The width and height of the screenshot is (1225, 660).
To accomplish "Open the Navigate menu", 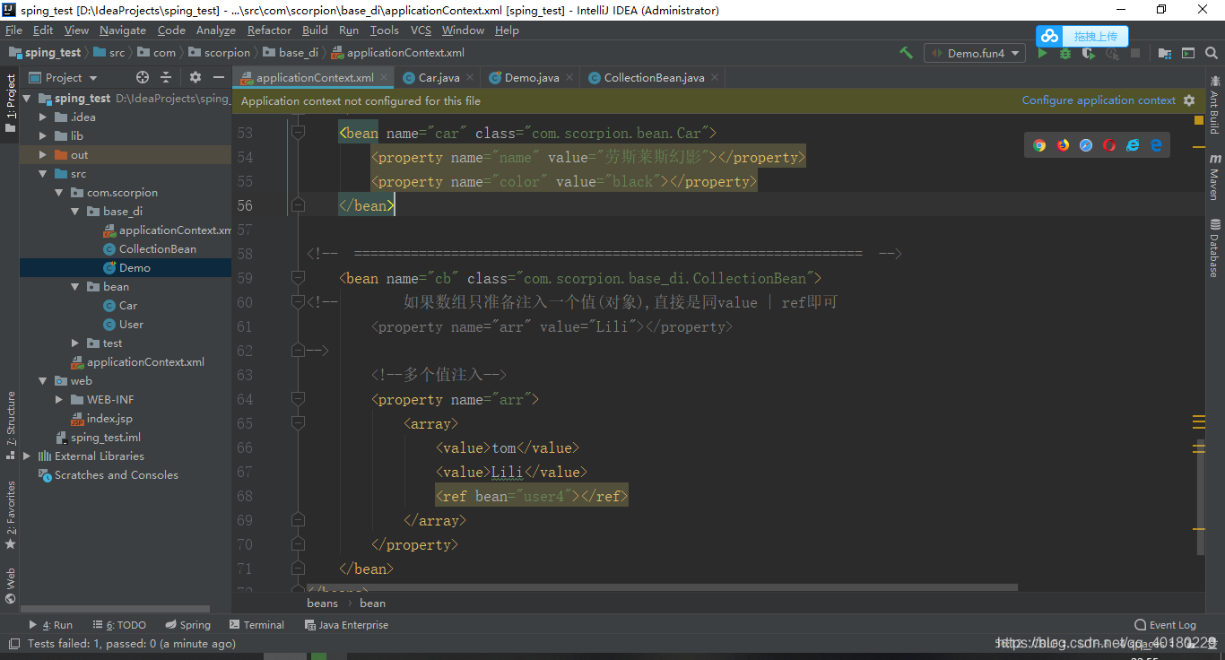I will pos(122,30).
